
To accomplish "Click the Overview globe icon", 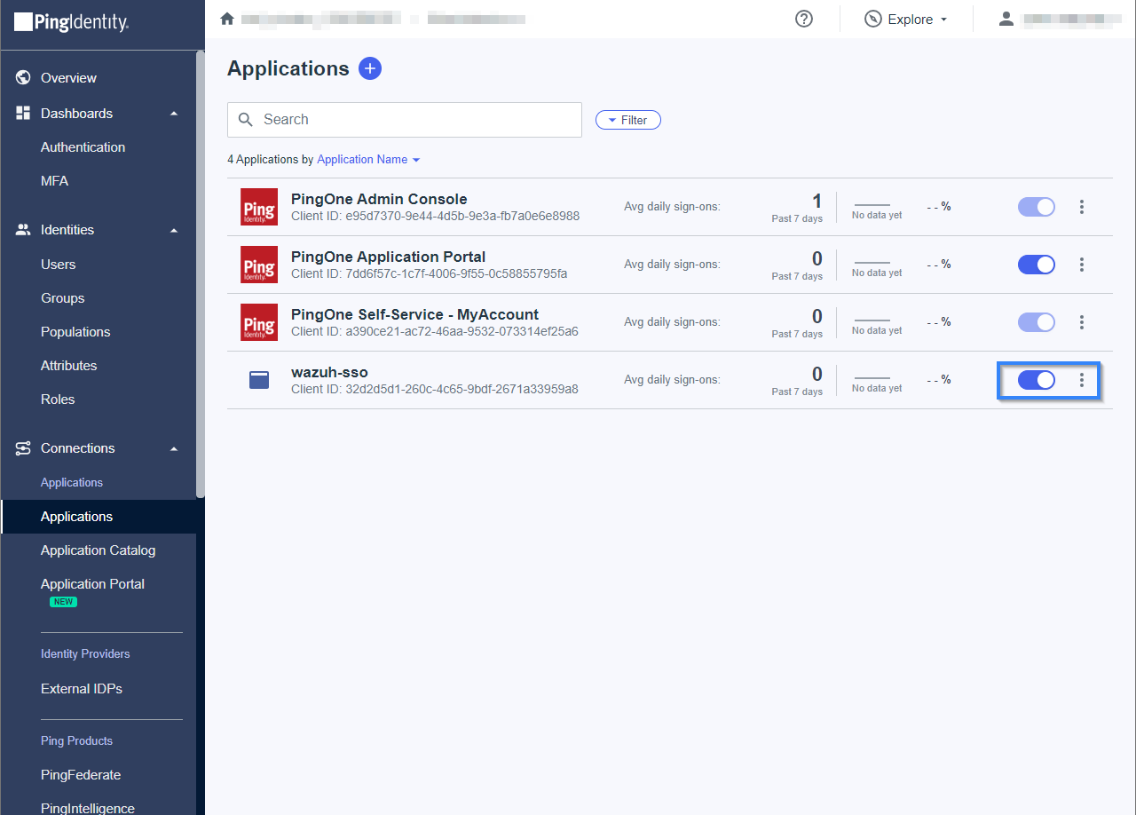I will [x=24, y=78].
